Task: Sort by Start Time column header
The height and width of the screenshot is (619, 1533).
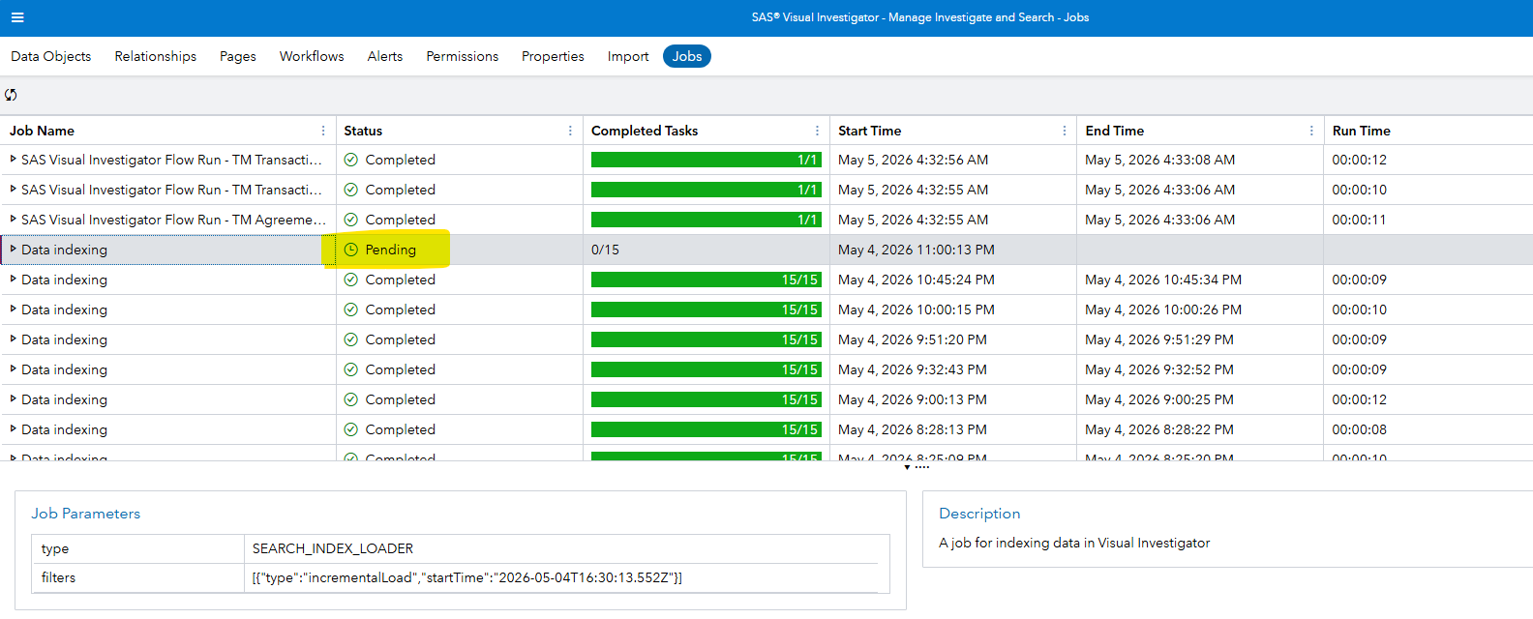Action: coord(869,131)
